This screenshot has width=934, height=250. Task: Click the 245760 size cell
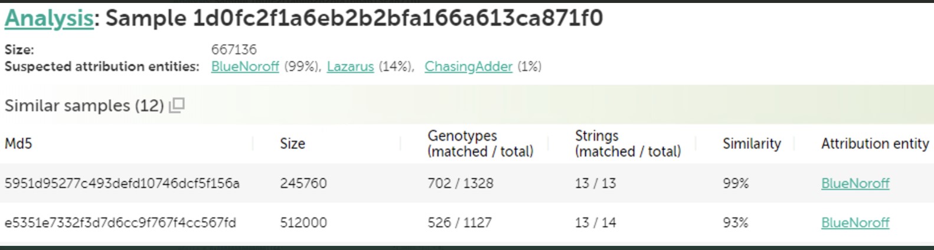coord(303,183)
